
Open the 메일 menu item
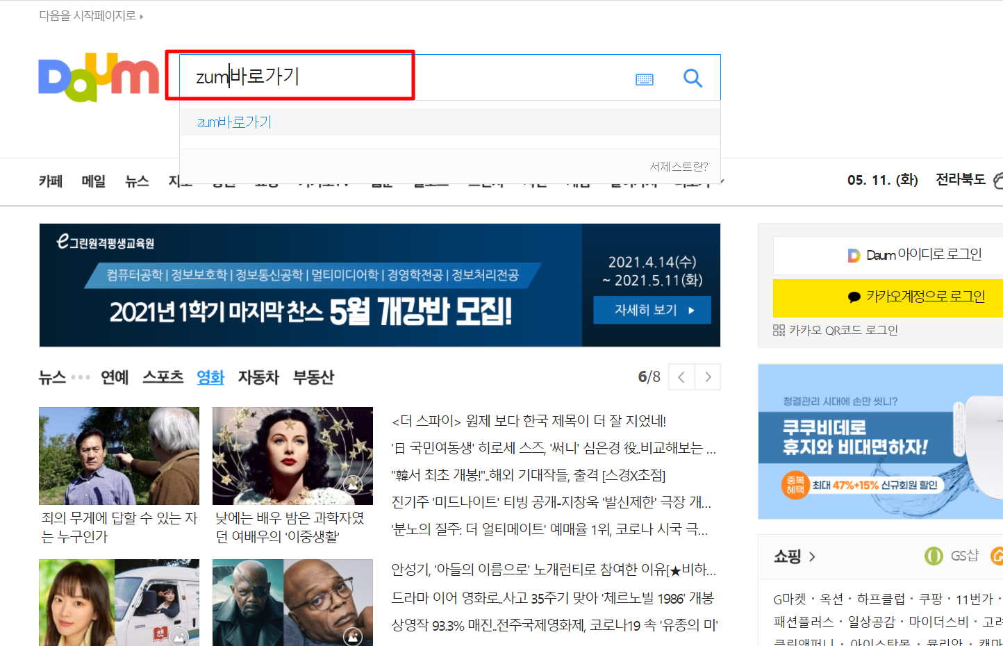point(94,181)
